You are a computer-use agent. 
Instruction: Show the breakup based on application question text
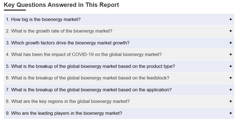coord(89,90)
